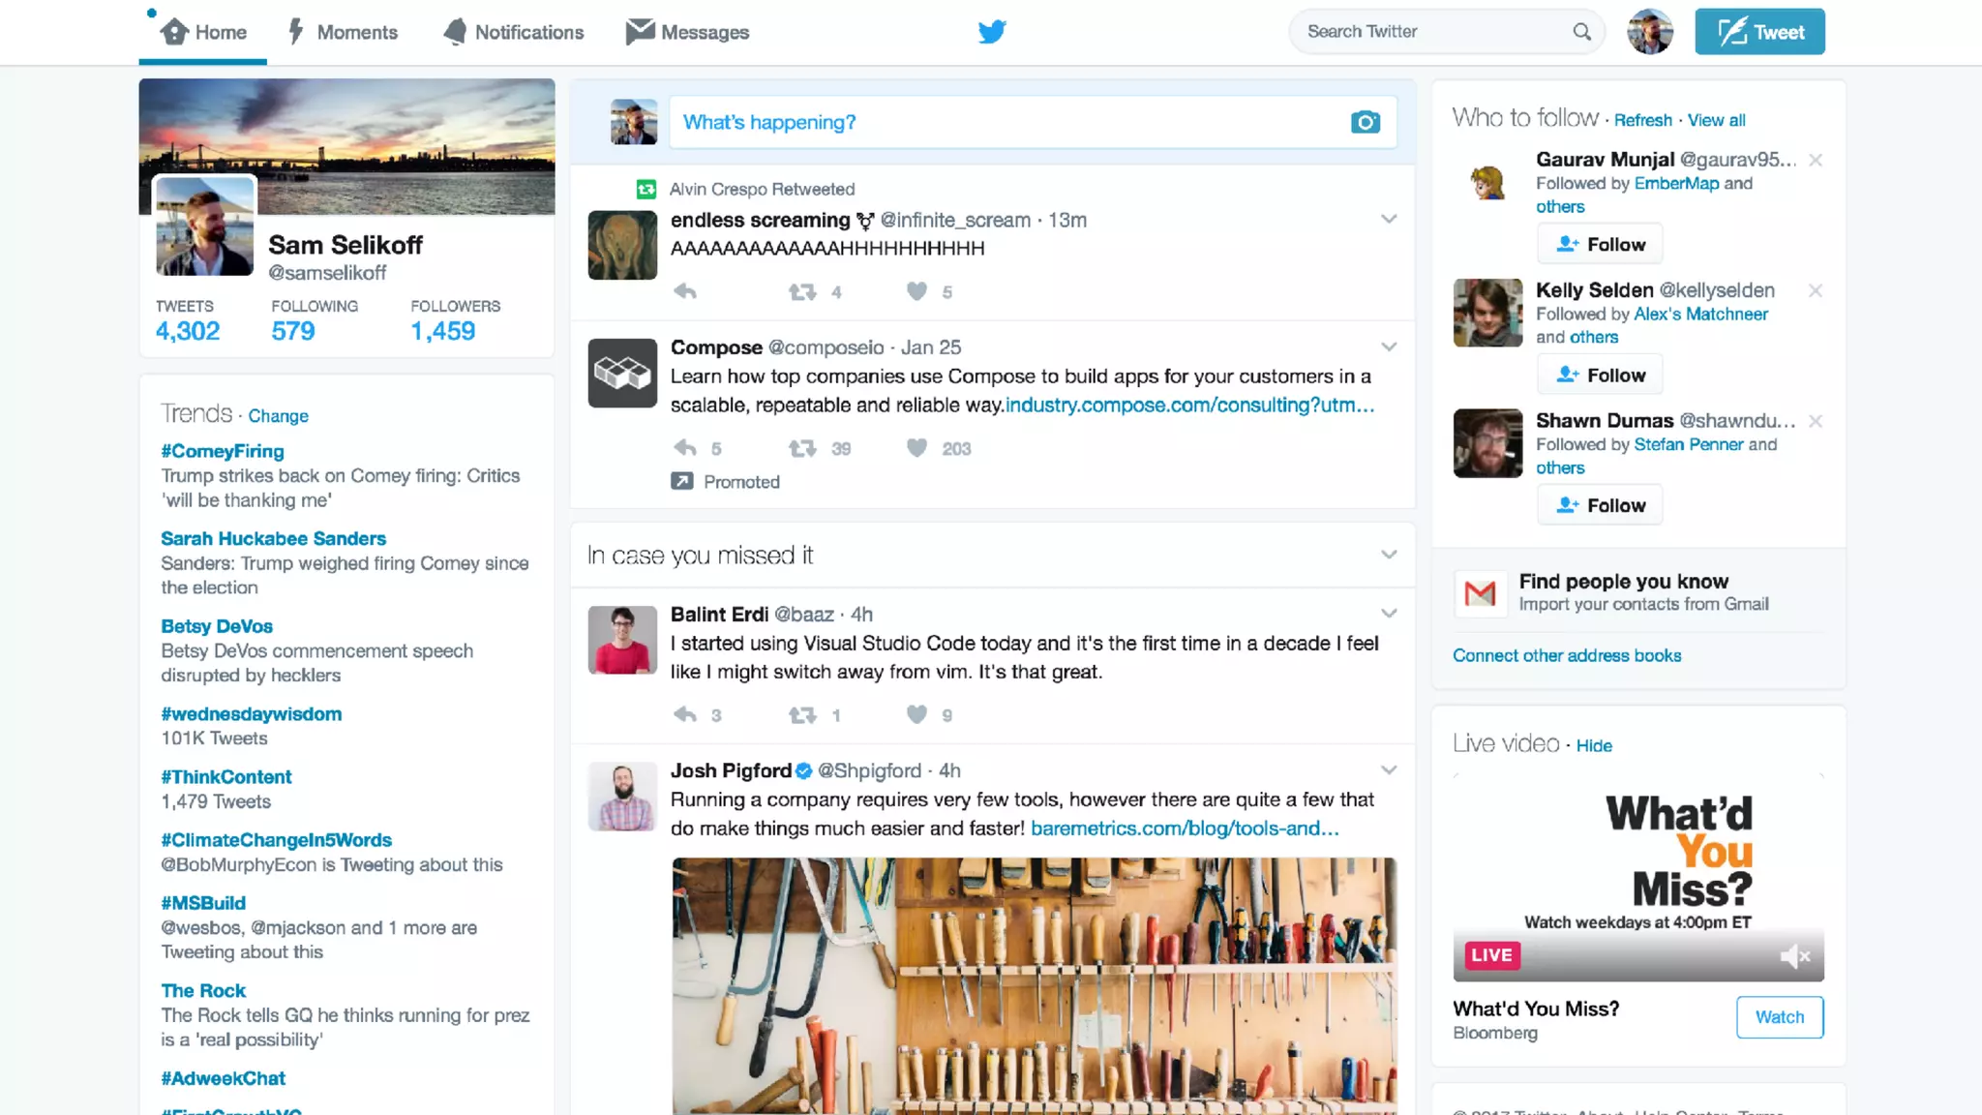
Task: Open The Rock trend
Action: (203, 991)
